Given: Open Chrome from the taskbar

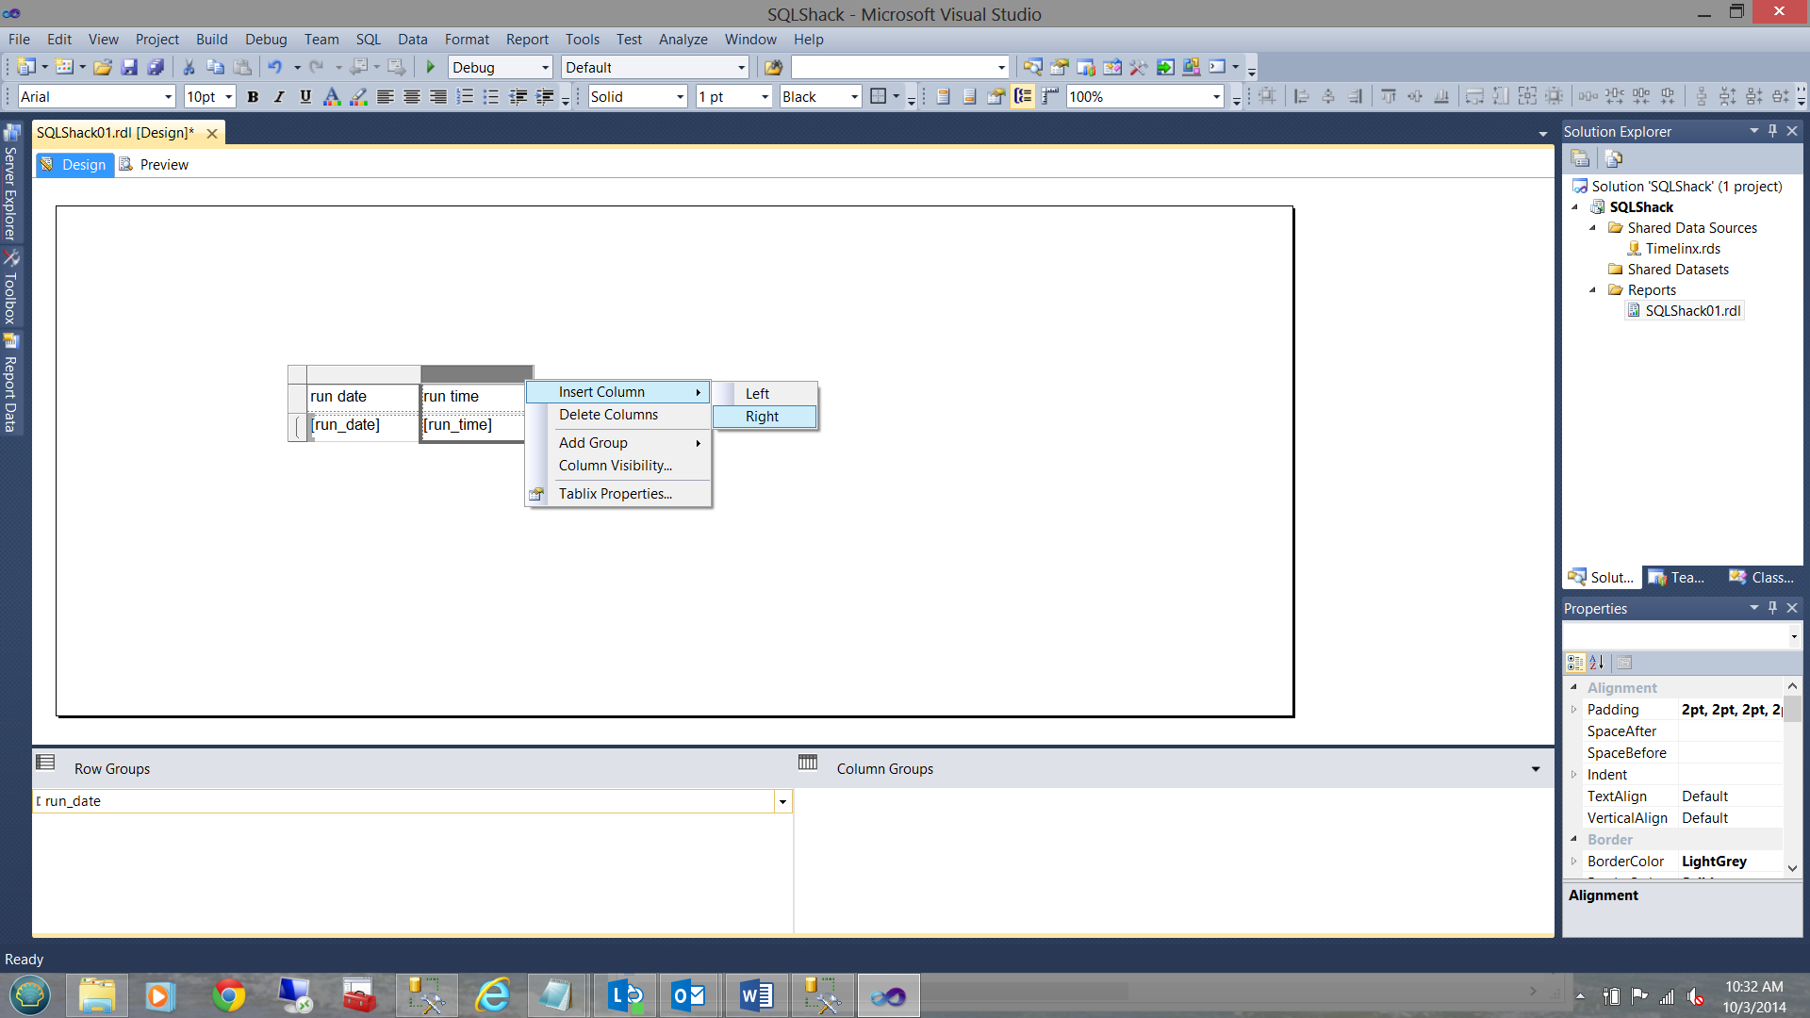Looking at the screenshot, I should point(229,995).
